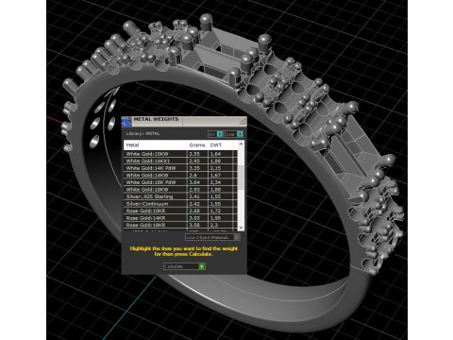
Task: Click the 2.34 DWT value
Action: click(x=215, y=182)
